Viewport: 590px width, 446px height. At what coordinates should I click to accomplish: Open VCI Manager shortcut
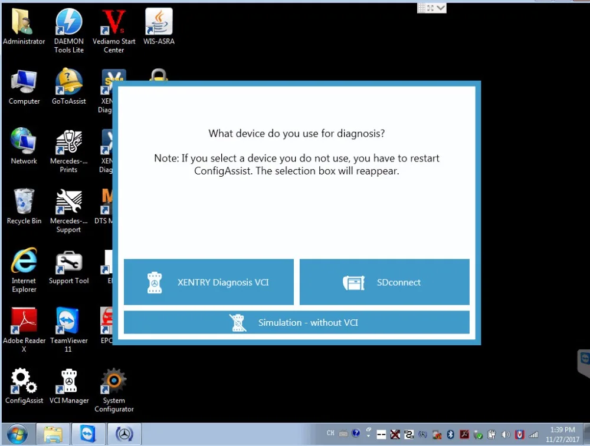pos(68,386)
